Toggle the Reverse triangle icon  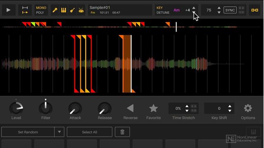[x=130, y=108]
